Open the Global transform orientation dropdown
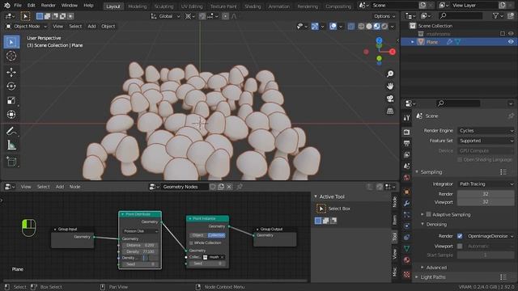The width and height of the screenshot is (518, 291). point(165,16)
